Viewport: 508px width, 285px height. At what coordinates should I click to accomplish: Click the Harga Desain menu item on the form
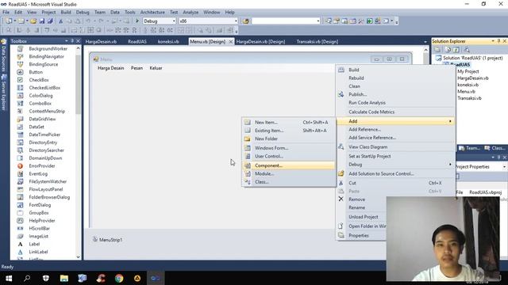pyautogui.click(x=111, y=68)
